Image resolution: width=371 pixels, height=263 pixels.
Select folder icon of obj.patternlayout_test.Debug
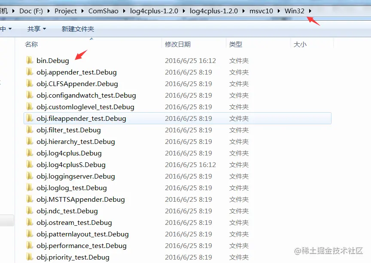pos(29,234)
